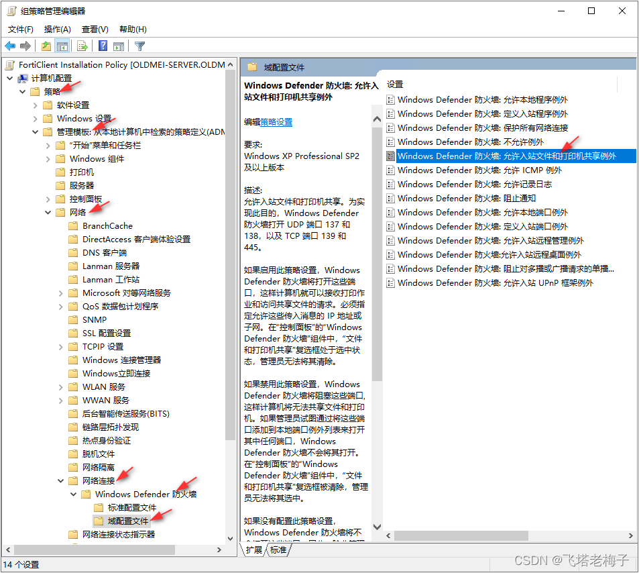Image resolution: width=639 pixels, height=573 pixels.
Task: Select 允许本地端口例外 setting
Action: pos(483,213)
